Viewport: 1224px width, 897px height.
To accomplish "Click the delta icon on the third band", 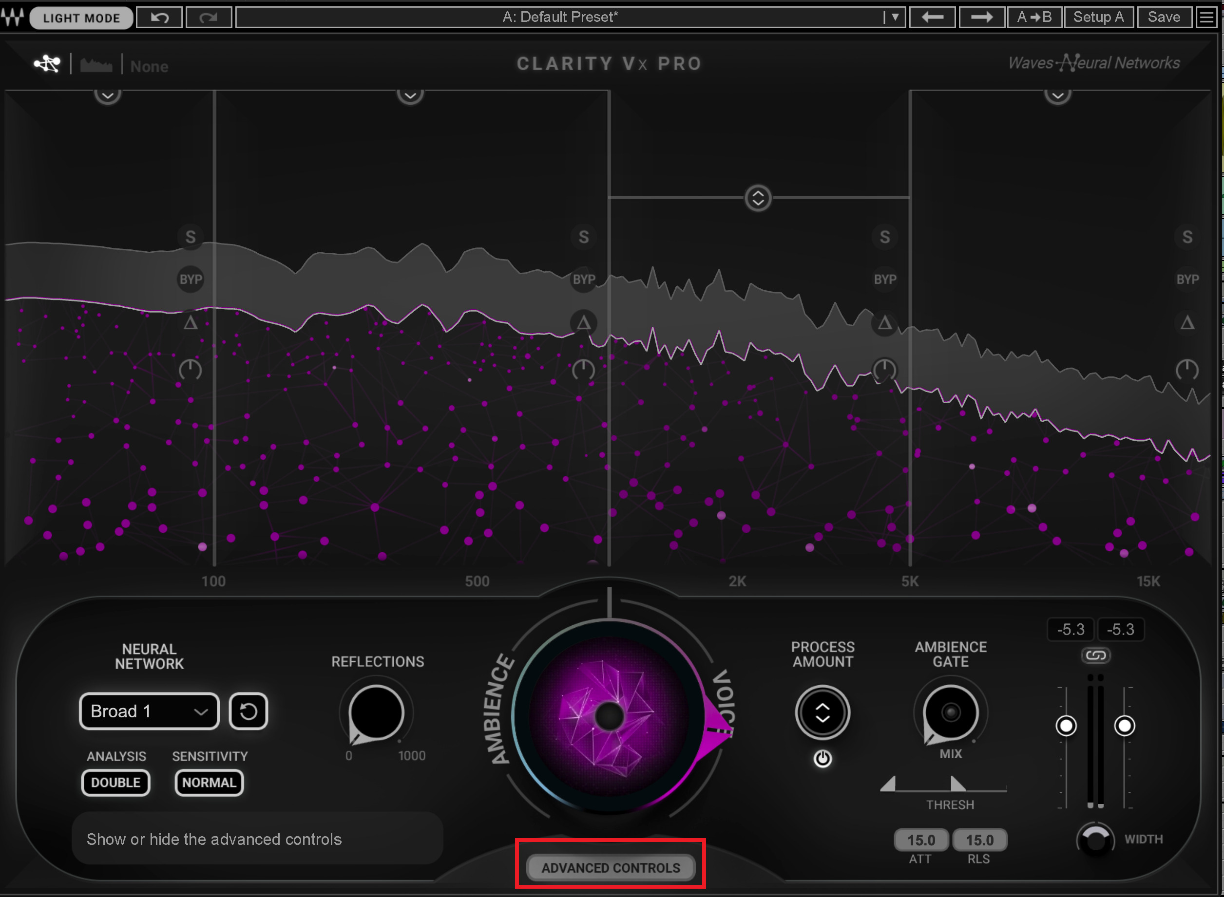I will pyautogui.click(x=884, y=322).
